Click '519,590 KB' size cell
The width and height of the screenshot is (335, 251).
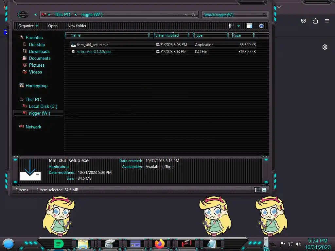coord(247,51)
